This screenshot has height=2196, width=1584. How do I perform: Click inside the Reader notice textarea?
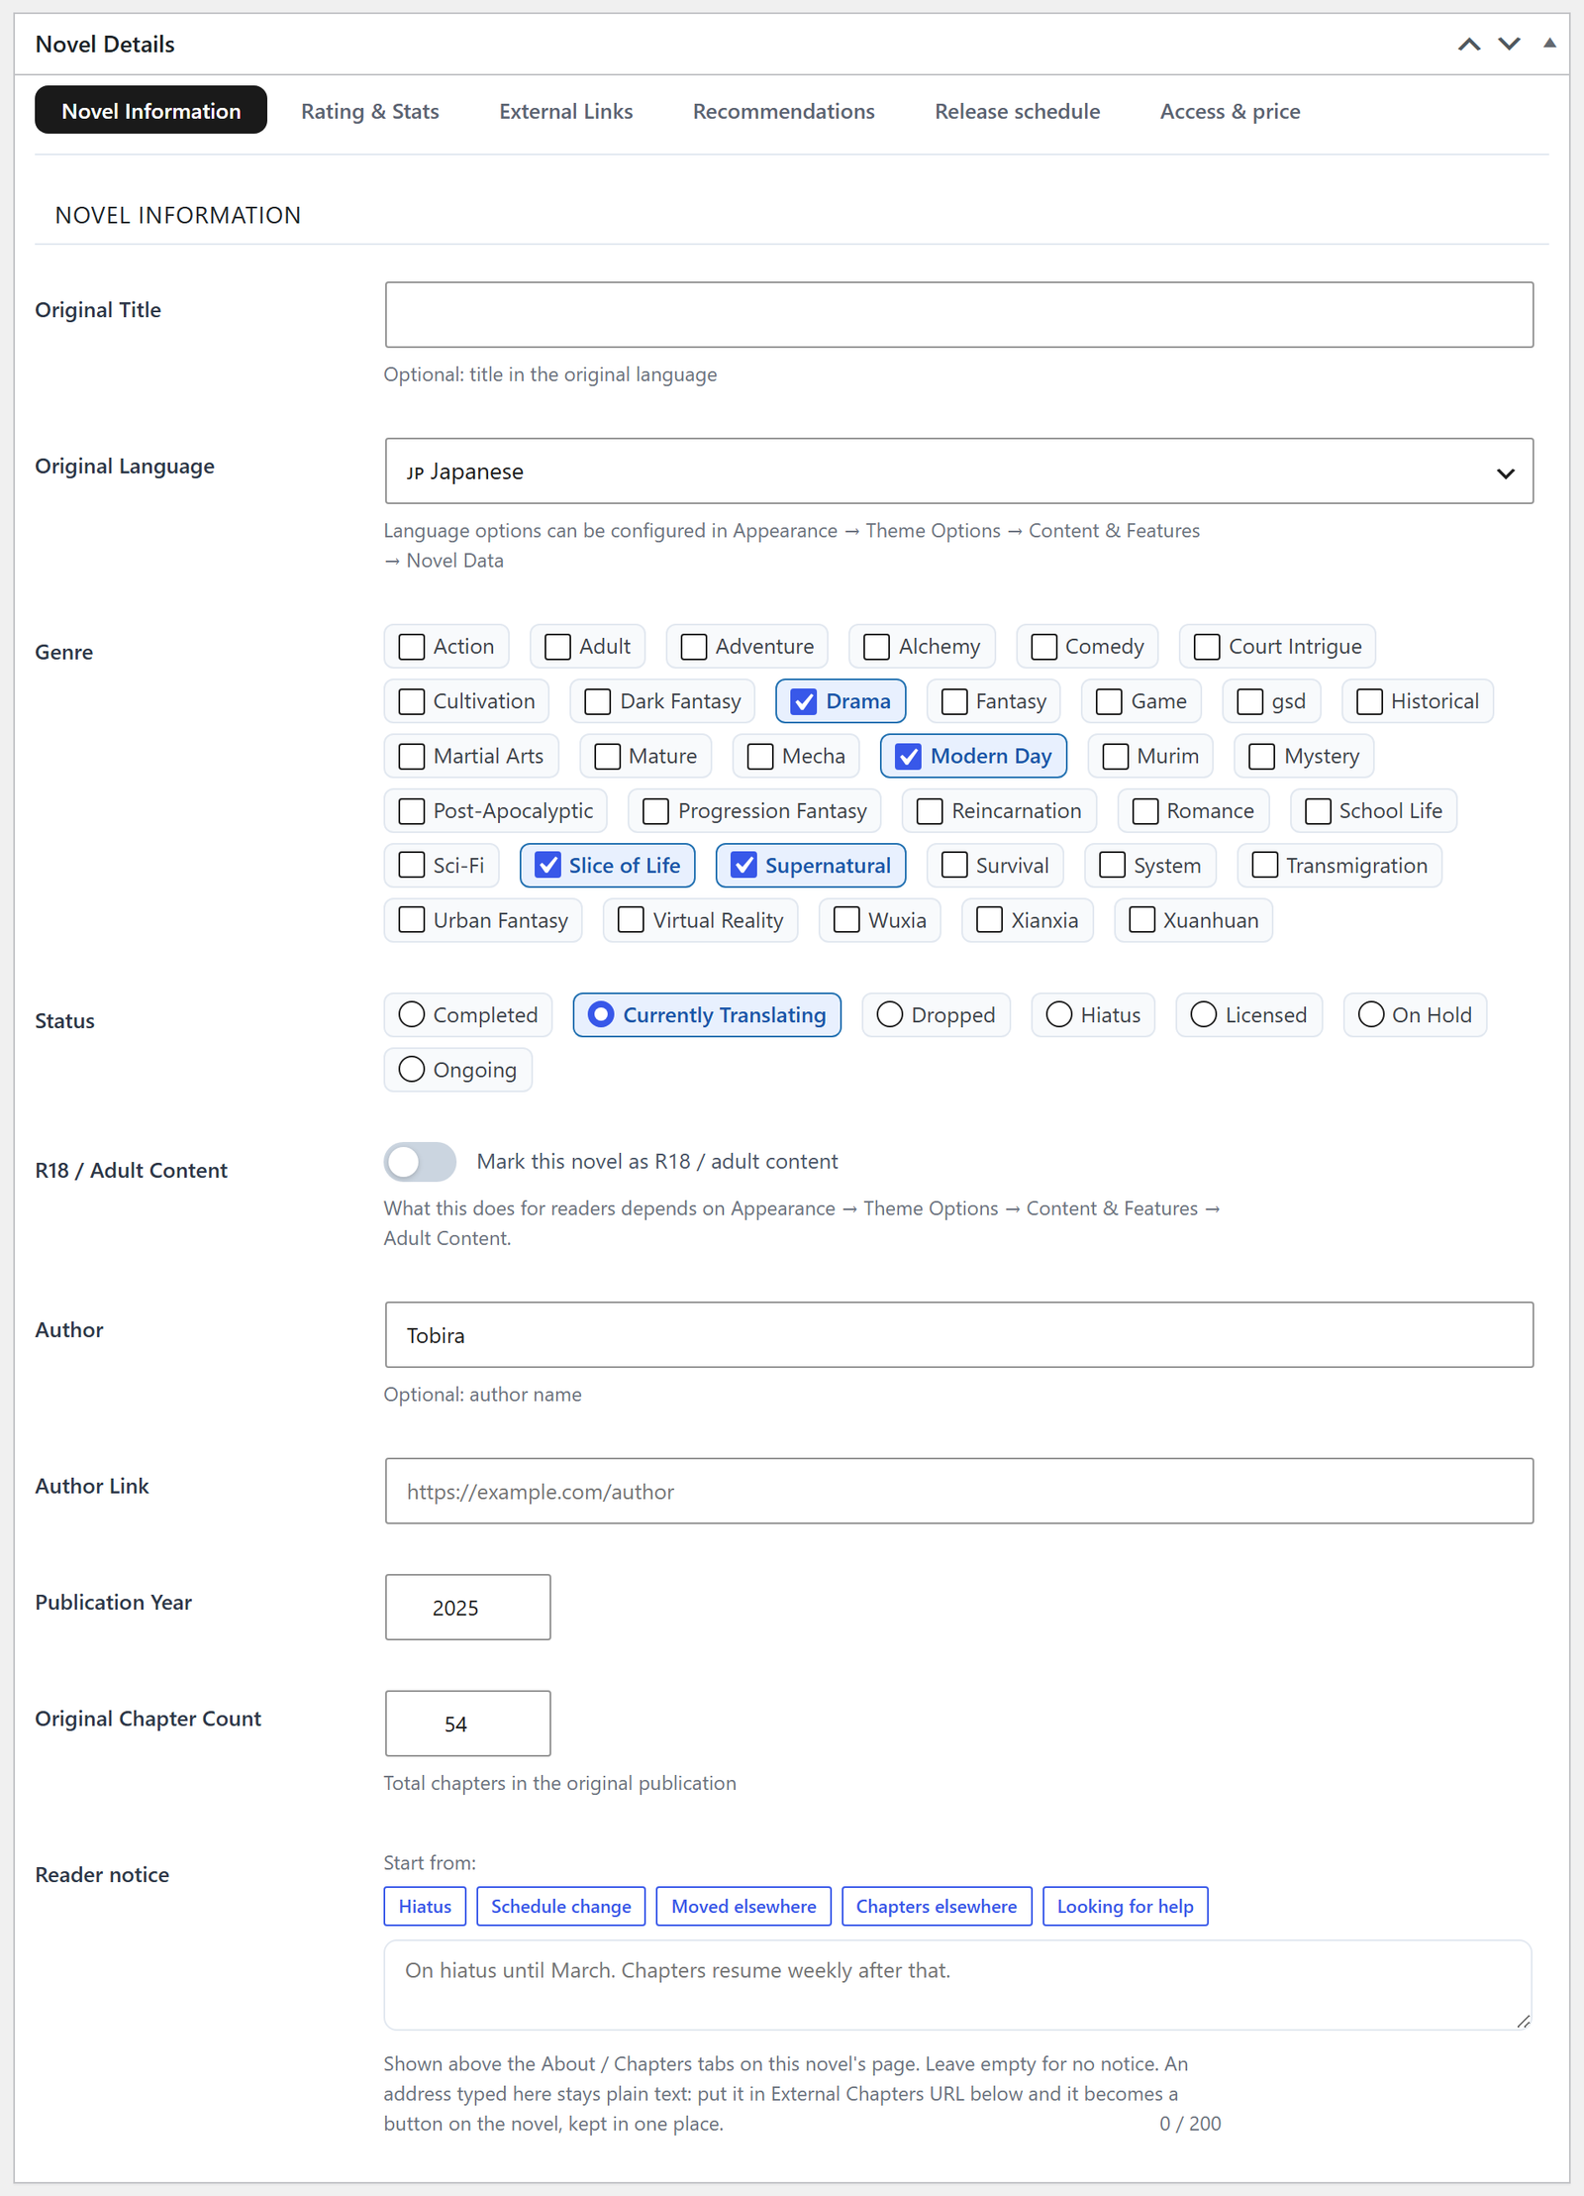(957, 1985)
